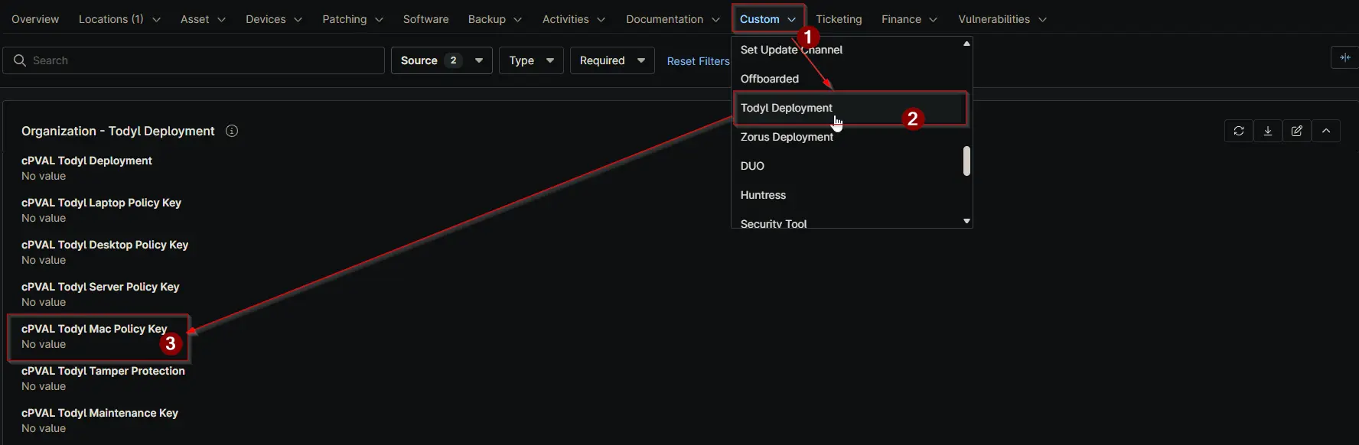Screen dimensions: 1359x445
Task: Open the Required filter dropdown
Action: [612, 60]
